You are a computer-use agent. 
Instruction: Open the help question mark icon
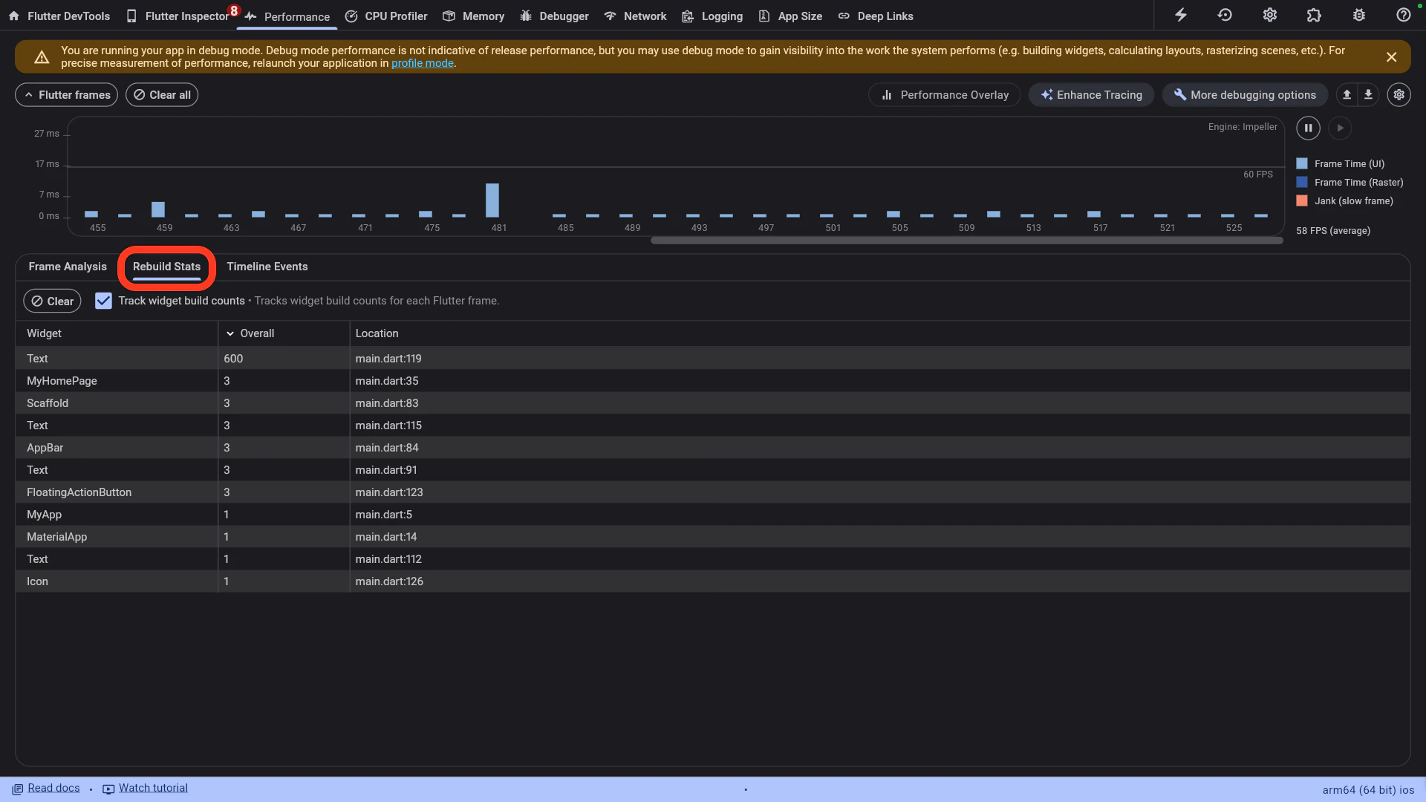pyautogui.click(x=1403, y=15)
